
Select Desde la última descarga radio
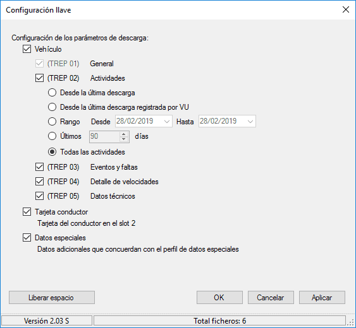[x=52, y=93]
